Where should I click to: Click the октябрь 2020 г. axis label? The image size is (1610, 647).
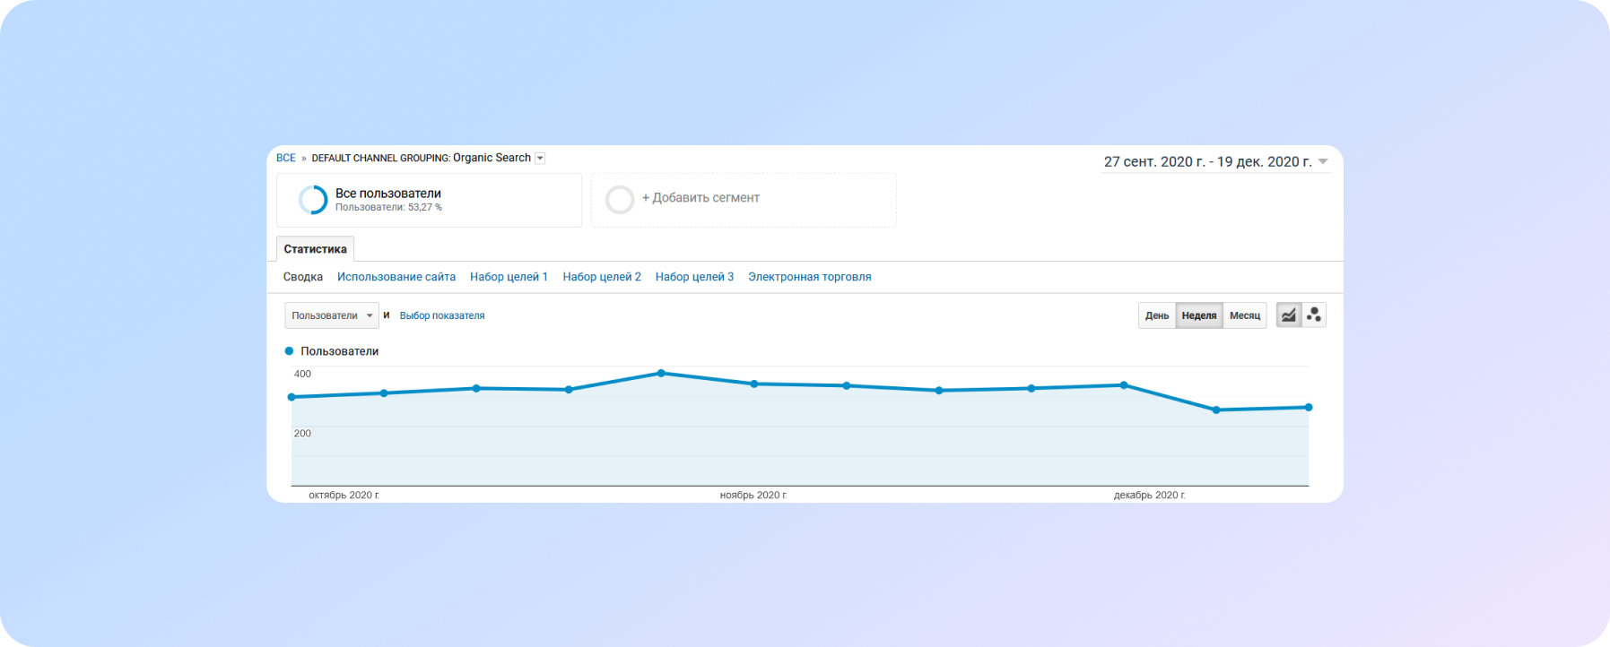coord(344,495)
